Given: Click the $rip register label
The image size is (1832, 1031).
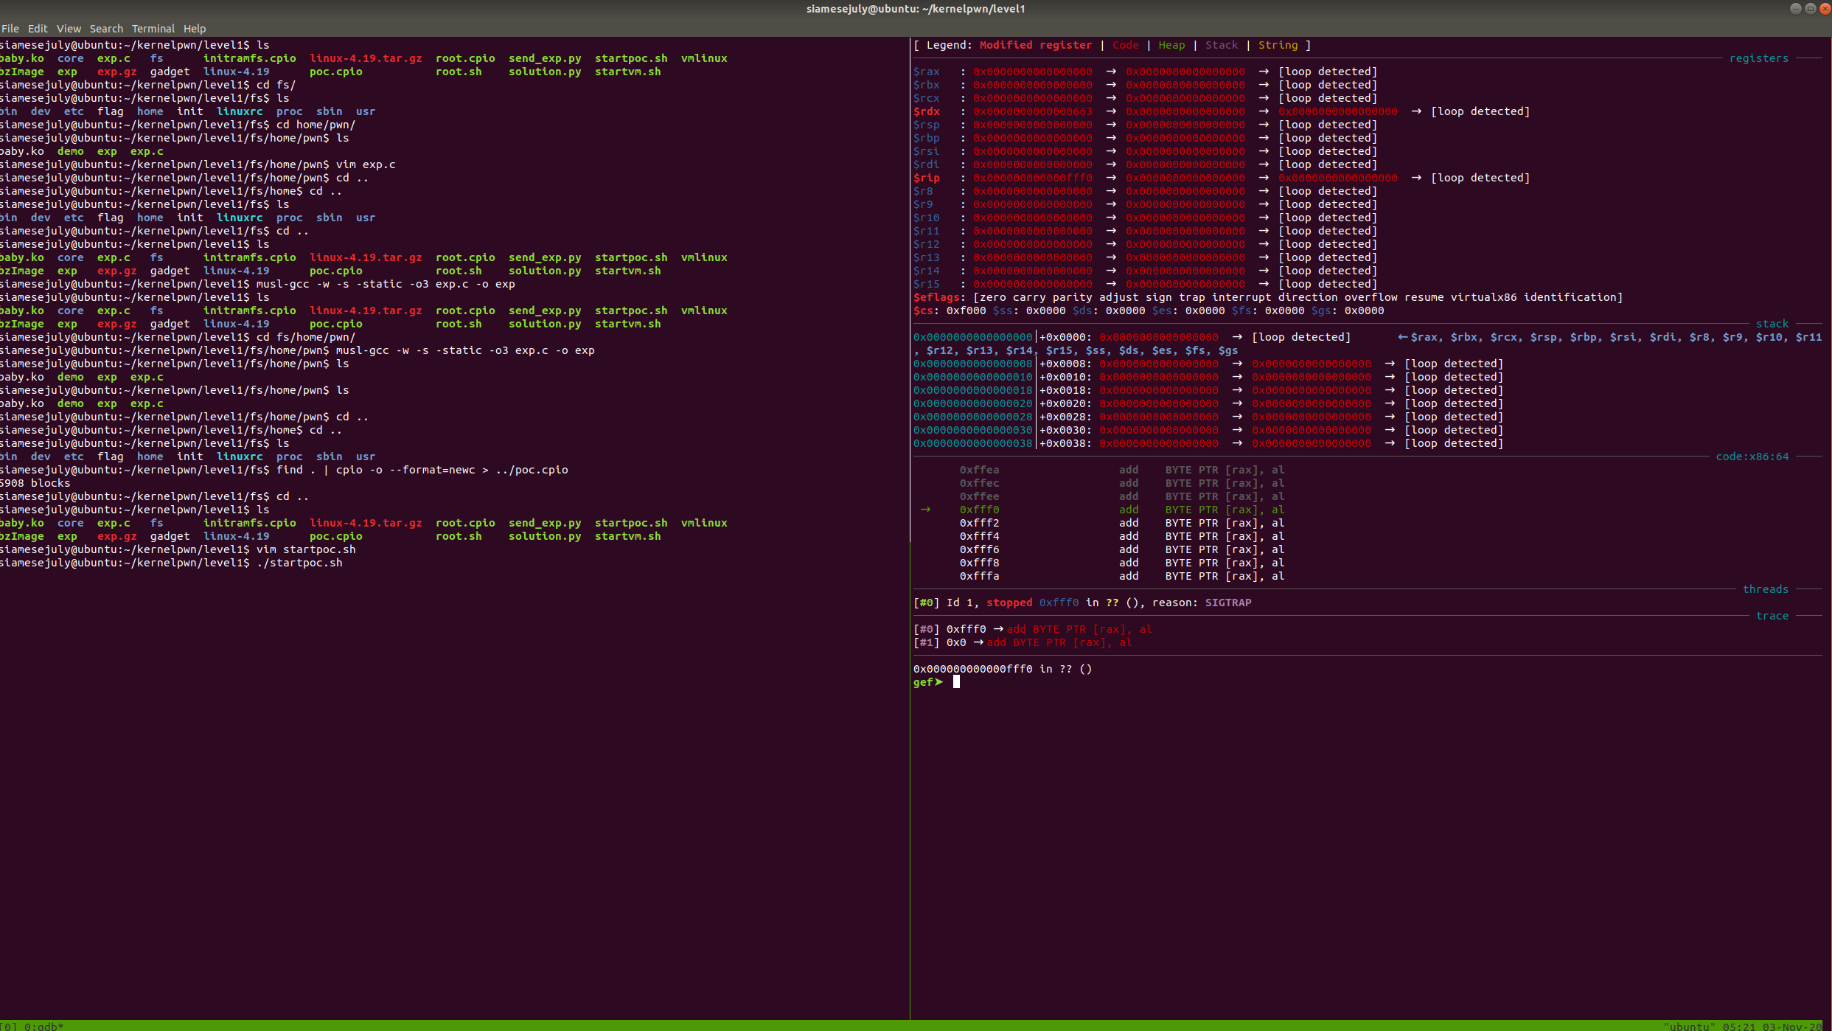Looking at the screenshot, I should click(x=927, y=178).
